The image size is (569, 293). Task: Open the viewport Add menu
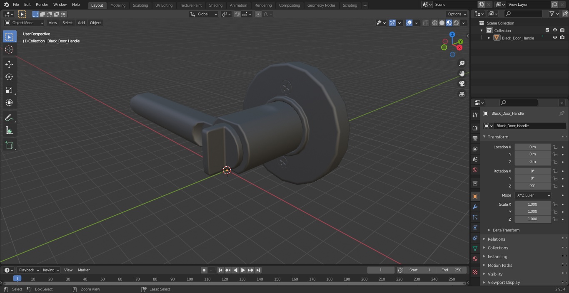(x=81, y=23)
